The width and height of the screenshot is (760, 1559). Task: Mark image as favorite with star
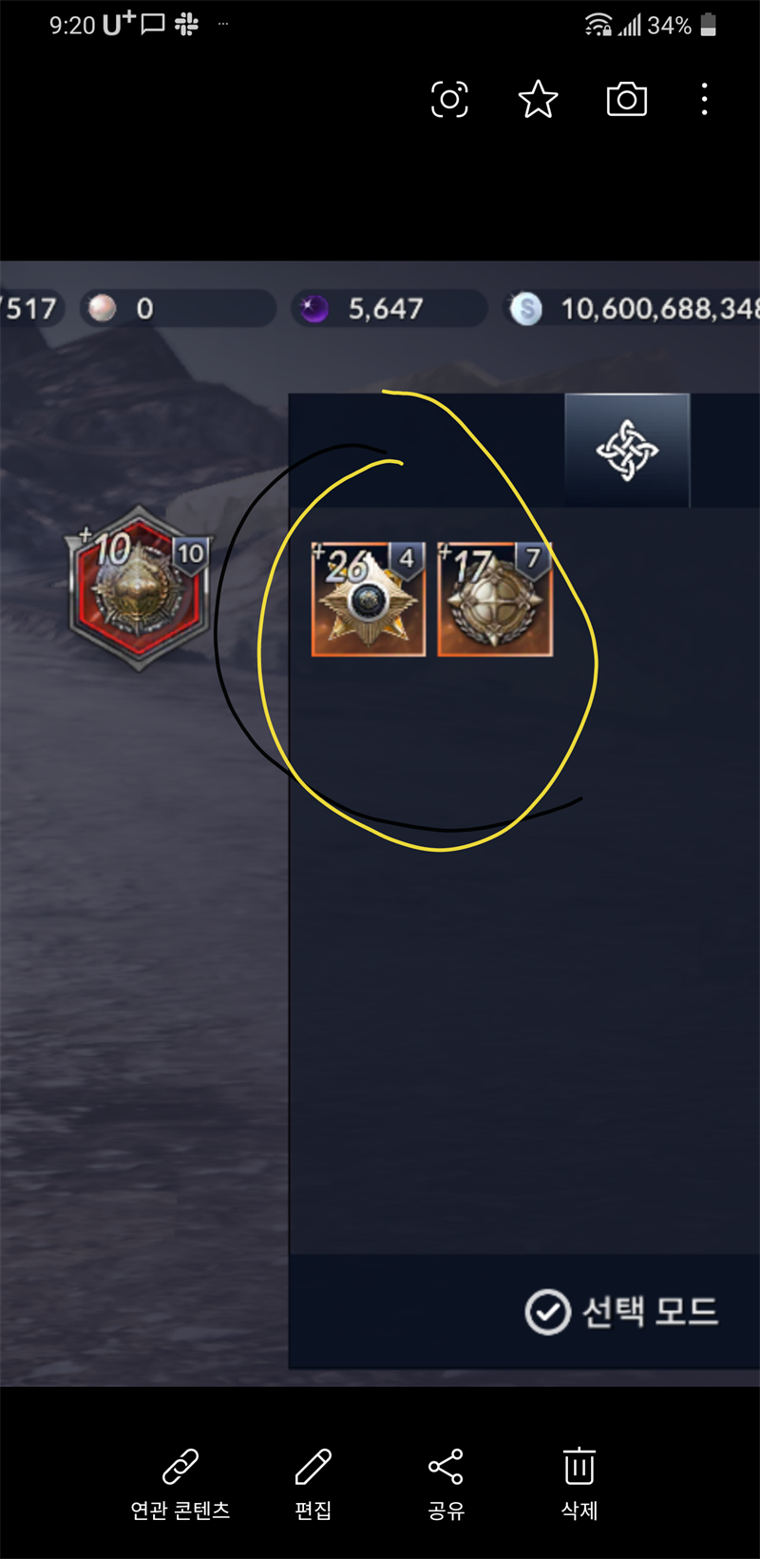click(538, 99)
